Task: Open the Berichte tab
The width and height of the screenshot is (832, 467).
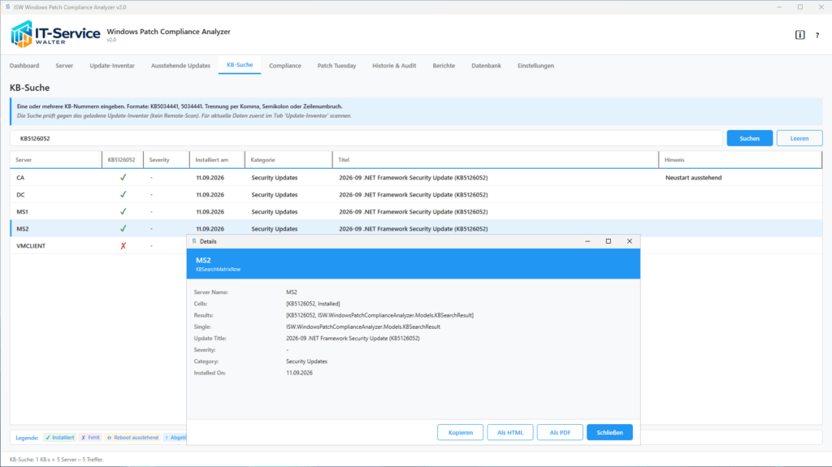Action: coord(444,65)
